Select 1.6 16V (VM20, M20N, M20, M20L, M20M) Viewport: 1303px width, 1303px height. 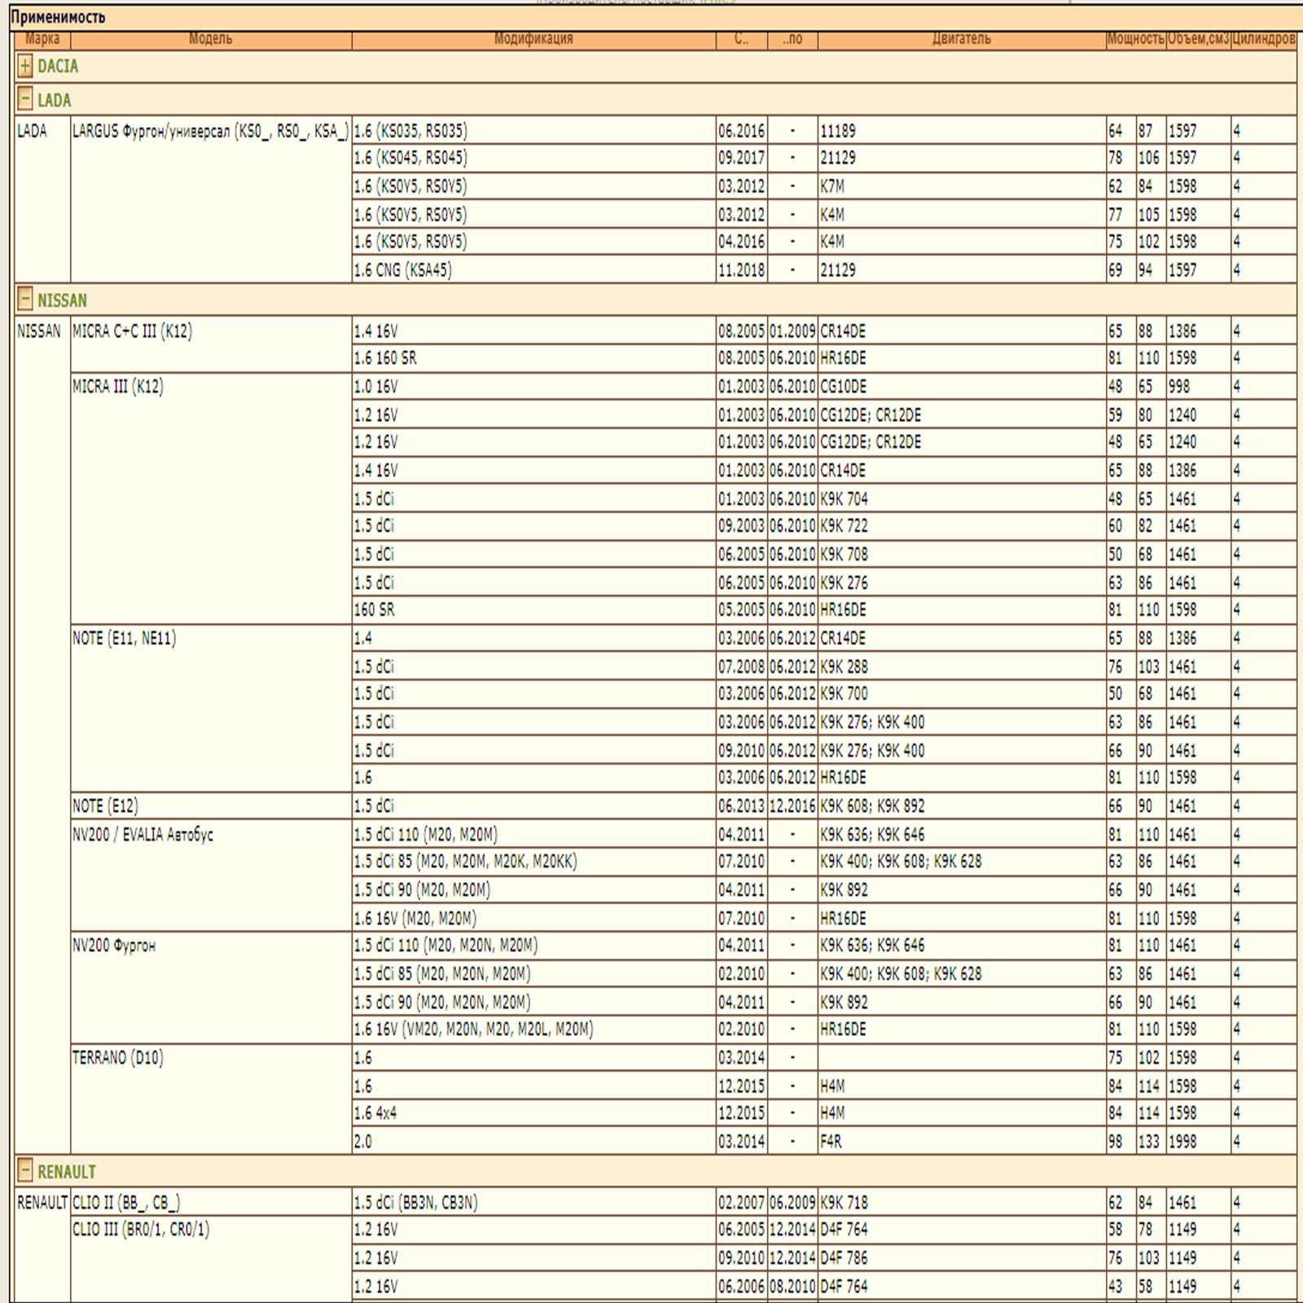click(473, 1029)
